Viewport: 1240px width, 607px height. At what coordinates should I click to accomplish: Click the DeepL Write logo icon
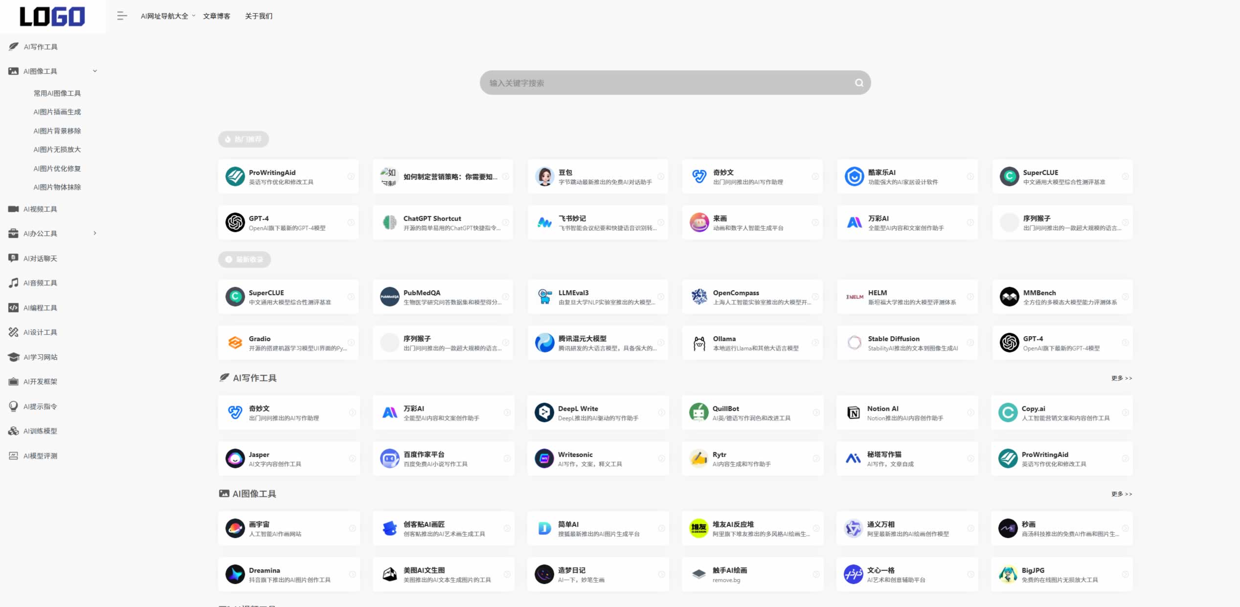coord(544,412)
